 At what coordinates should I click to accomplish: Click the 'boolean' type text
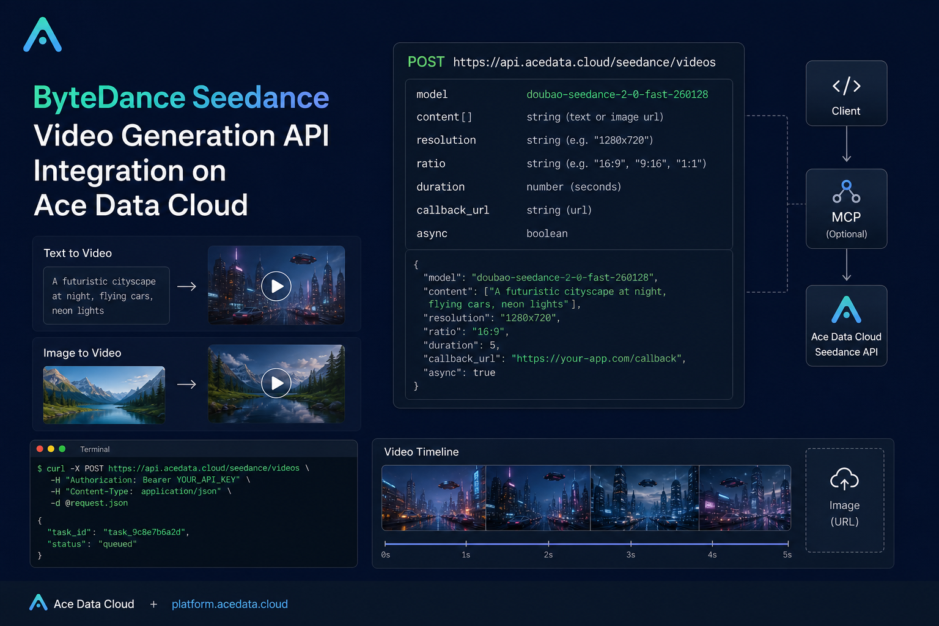[547, 234]
